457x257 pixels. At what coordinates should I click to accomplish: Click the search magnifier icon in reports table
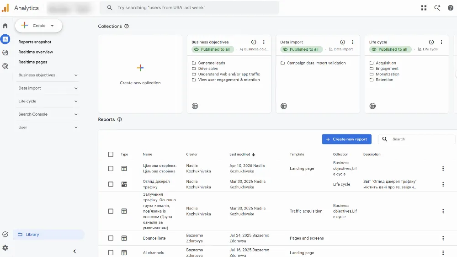pos(385,139)
